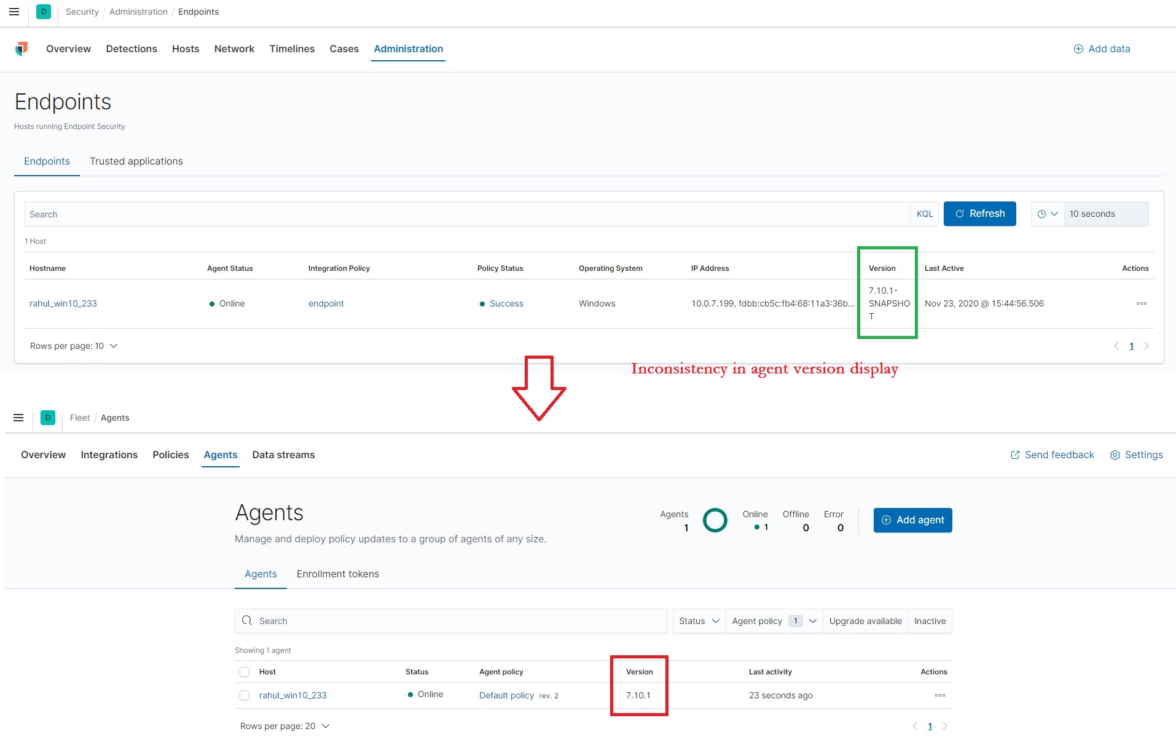
Task: Open actions ellipsis for the Fleet agent row
Action: pos(939,695)
